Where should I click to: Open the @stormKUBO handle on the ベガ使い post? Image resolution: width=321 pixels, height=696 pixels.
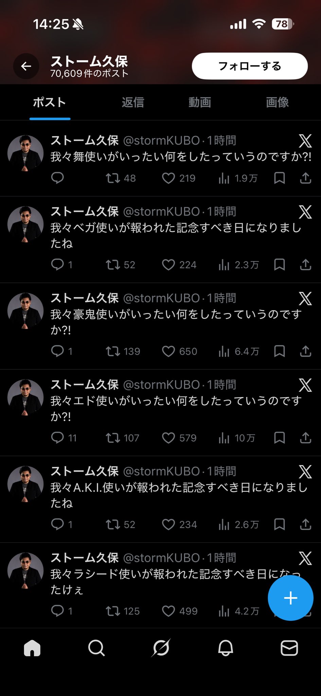161,212
